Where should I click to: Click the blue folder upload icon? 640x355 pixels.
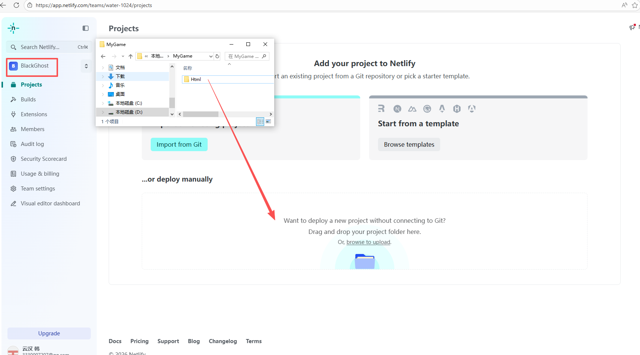point(365,261)
